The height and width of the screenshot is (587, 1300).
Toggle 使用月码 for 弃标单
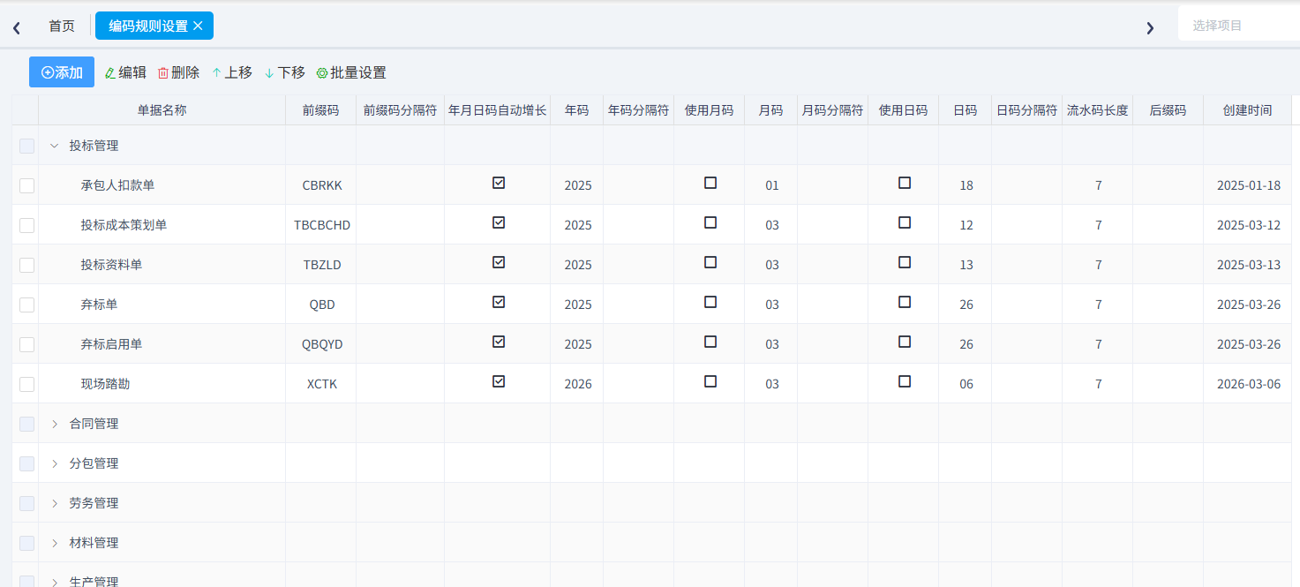pyautogui.click(x=710, y=302)
